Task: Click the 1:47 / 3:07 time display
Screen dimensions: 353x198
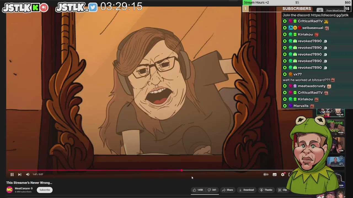Action: tap(38, 174)
